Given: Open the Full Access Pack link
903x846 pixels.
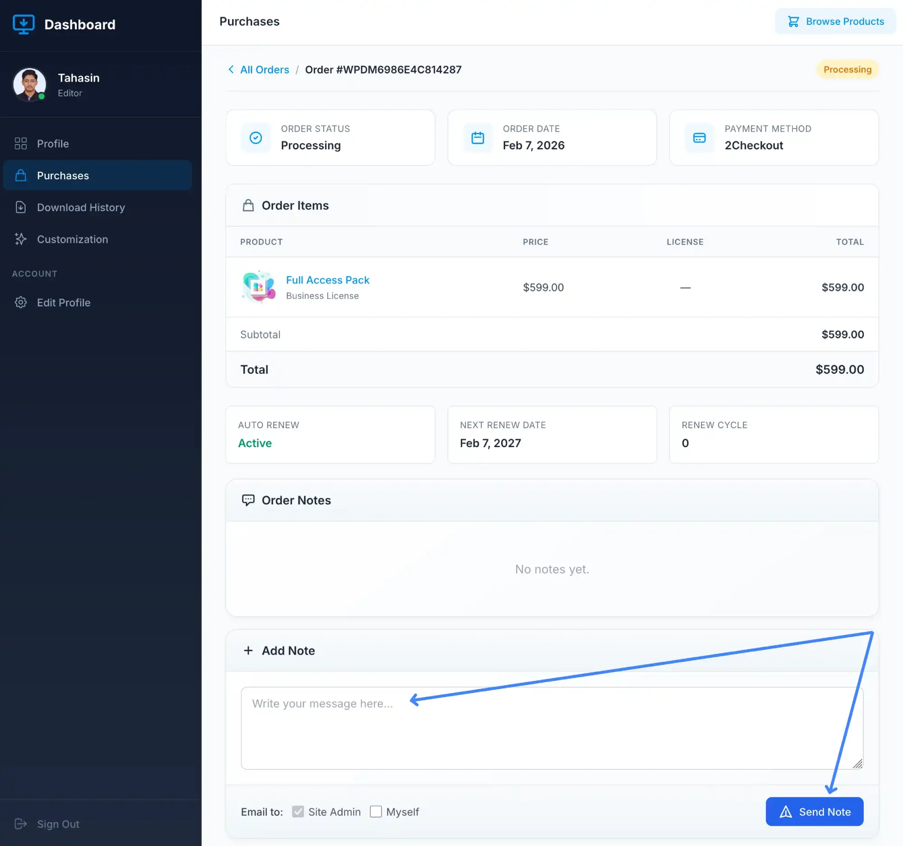Looking at the screenshot, I should tap(327, 280).
